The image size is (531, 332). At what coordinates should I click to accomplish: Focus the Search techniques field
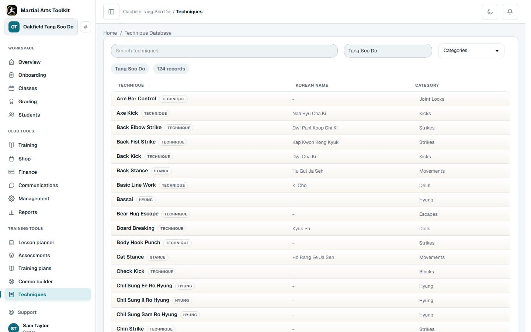(224, 51)
